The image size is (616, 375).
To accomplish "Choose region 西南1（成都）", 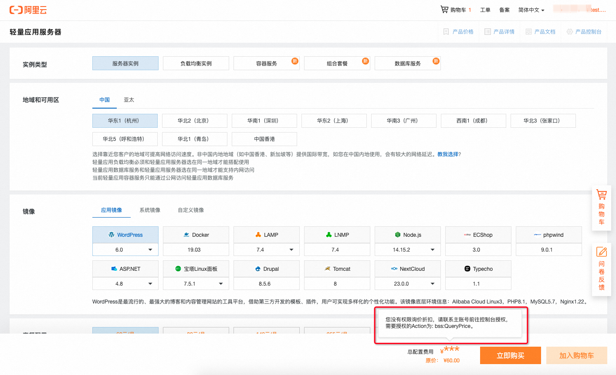I will pyautogui.click(x=474, y=121).
